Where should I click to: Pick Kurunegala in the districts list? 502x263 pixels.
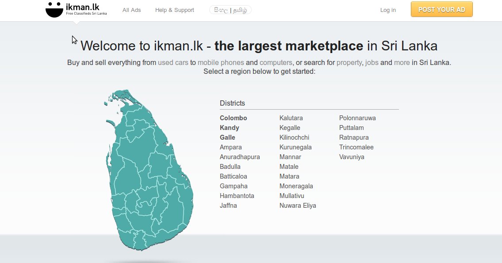(295, 147)
